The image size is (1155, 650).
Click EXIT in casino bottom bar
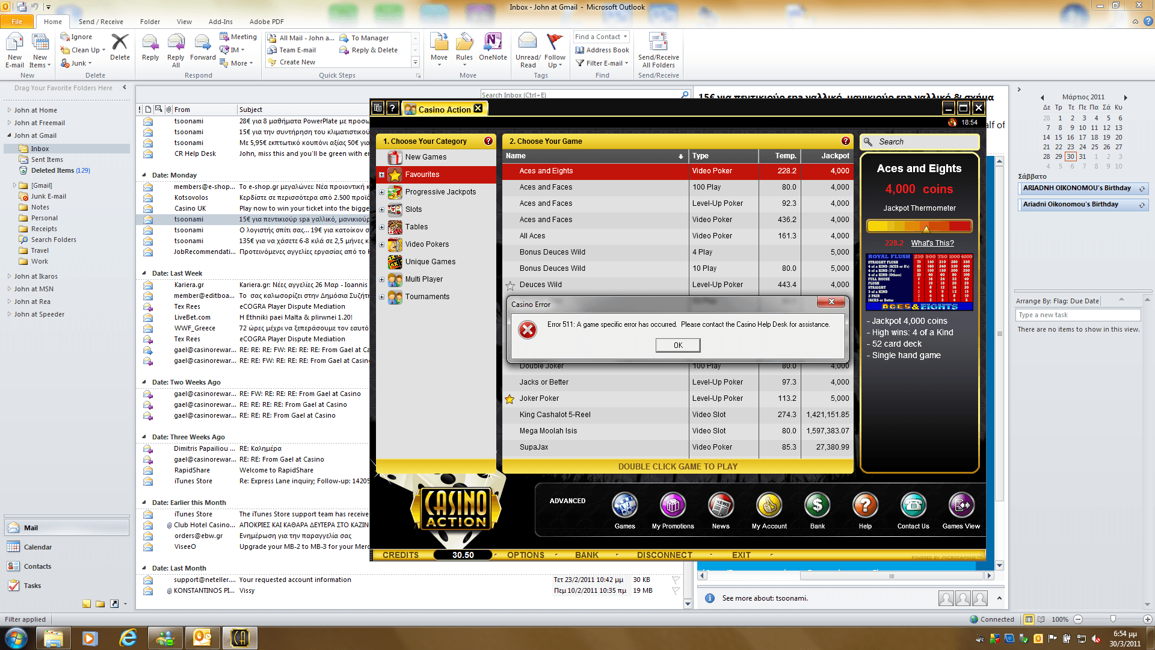pyautogui.click(x=741, y=555)
